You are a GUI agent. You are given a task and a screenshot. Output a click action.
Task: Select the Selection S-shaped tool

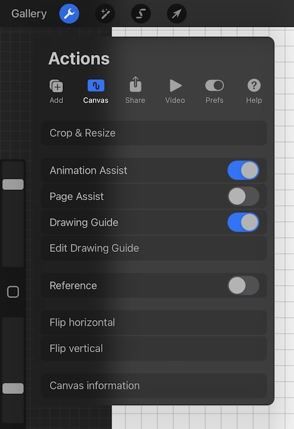(140, 13)
